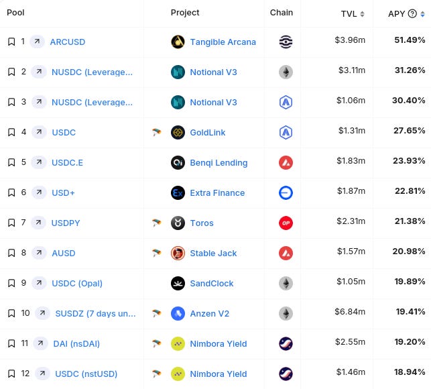Open the Nimbora Yield link in row 12
Viewport: 431px width, 389px height.
[219, 374]
